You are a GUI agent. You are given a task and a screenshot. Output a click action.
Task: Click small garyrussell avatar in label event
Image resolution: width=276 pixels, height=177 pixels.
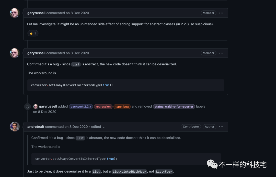click(x=36, y=107)
